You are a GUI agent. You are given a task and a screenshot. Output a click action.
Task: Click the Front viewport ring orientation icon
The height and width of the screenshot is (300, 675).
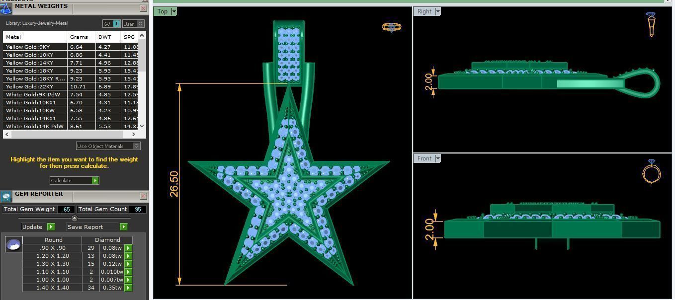click(x=652, y=171)
